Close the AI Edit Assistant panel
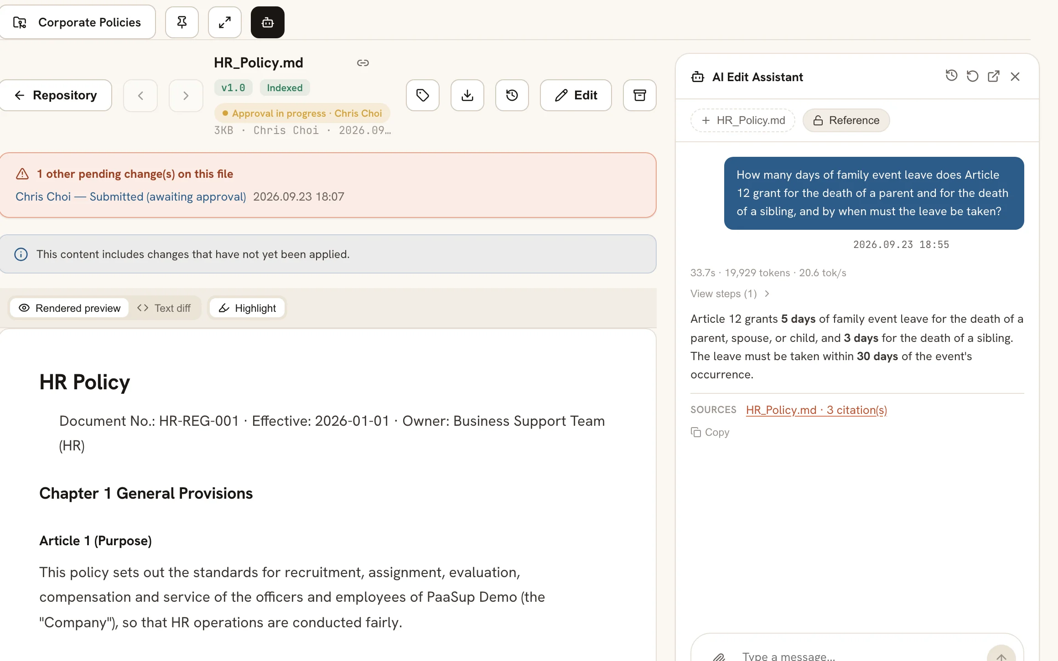The width and height of the screenshot is (1058, 661). click(1015, 77)
